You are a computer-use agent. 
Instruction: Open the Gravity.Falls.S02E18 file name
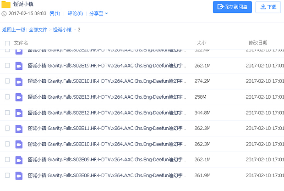(106, 81)
